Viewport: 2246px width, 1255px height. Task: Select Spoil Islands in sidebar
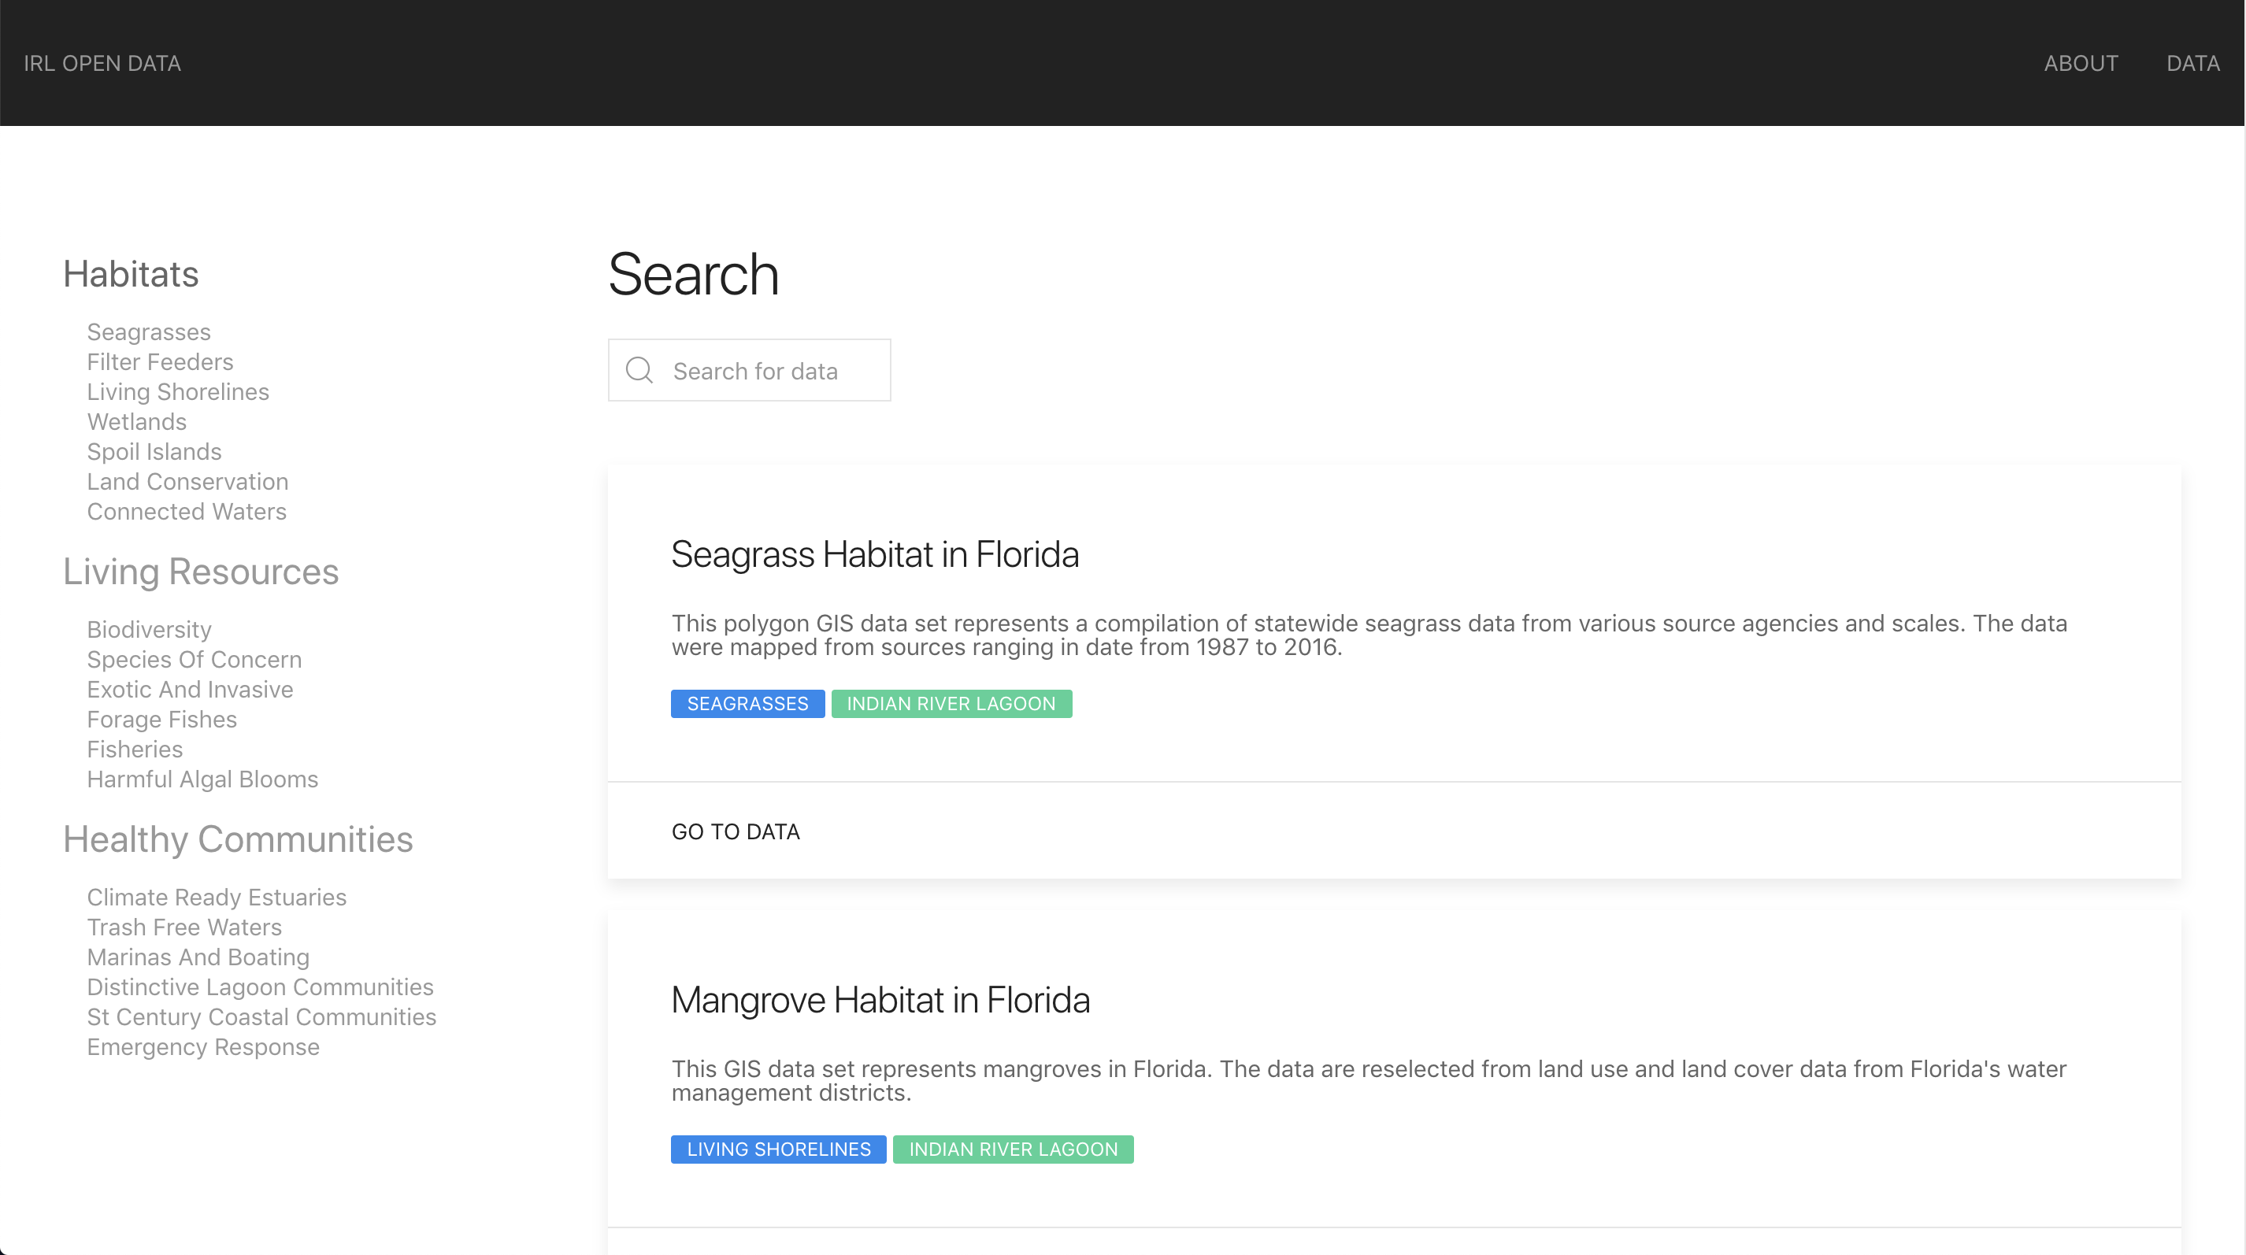click(154, 451)
